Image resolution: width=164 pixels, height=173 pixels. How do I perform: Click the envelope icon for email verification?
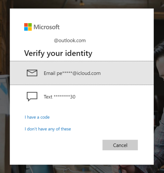(x=32, y=73)
